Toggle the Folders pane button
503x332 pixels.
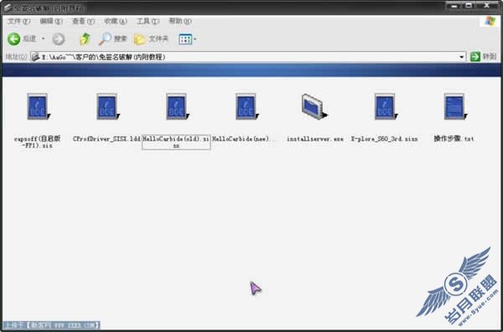[x=151, y=39]
